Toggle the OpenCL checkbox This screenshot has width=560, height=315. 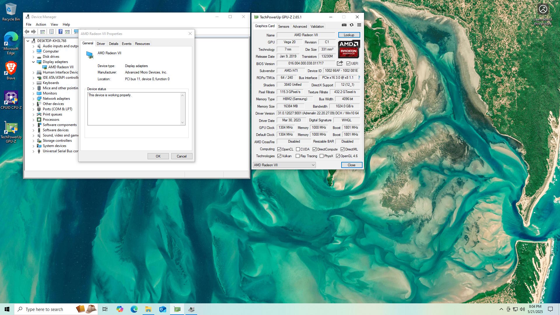[x=279, y=149]
